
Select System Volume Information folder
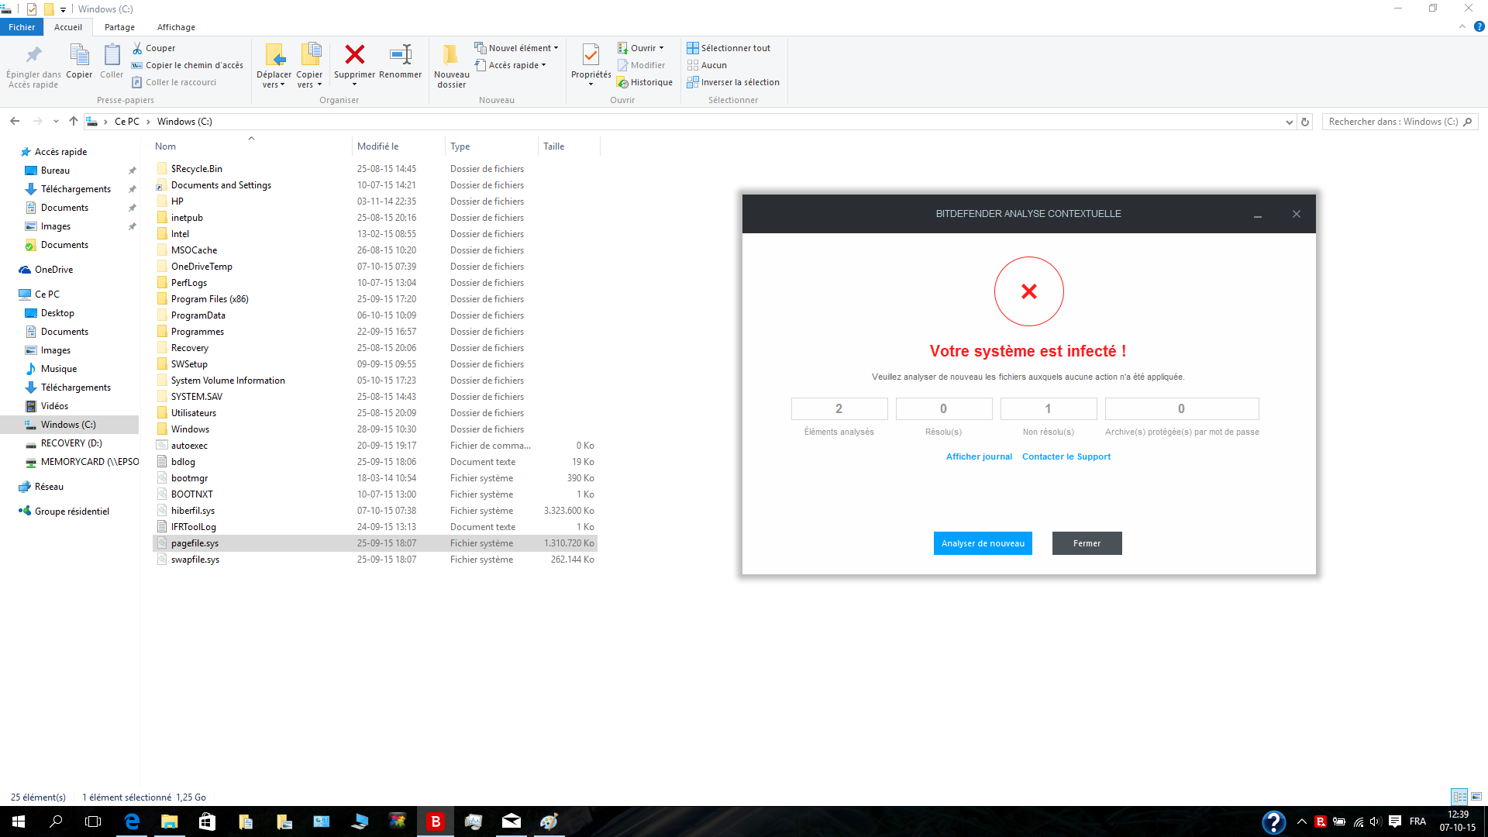click(228, 381)
